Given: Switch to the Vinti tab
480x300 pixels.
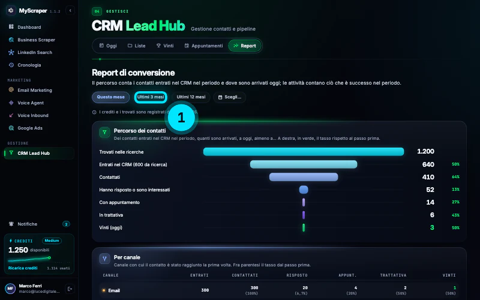Looking at the screenshot, I should [165, 46].
